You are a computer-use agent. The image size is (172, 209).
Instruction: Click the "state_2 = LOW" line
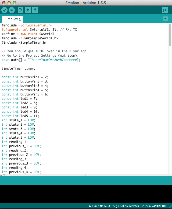point(19,125)
